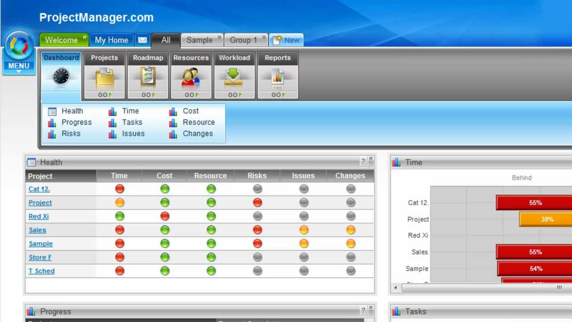Click the mail envelope tab icon
The width and height of the screenshot is (572, 322).
pos(142,40)
